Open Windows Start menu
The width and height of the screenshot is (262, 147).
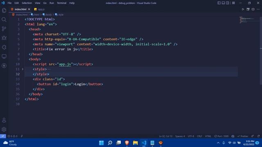click(x=102, y=143)
